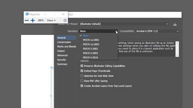Choose PDF/X-1a:2003 standard

[x=98, y=44]
